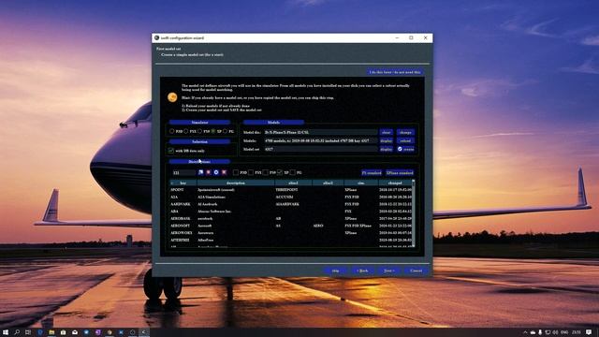Select the AFTERFREE distributor row

pos(290,240)
